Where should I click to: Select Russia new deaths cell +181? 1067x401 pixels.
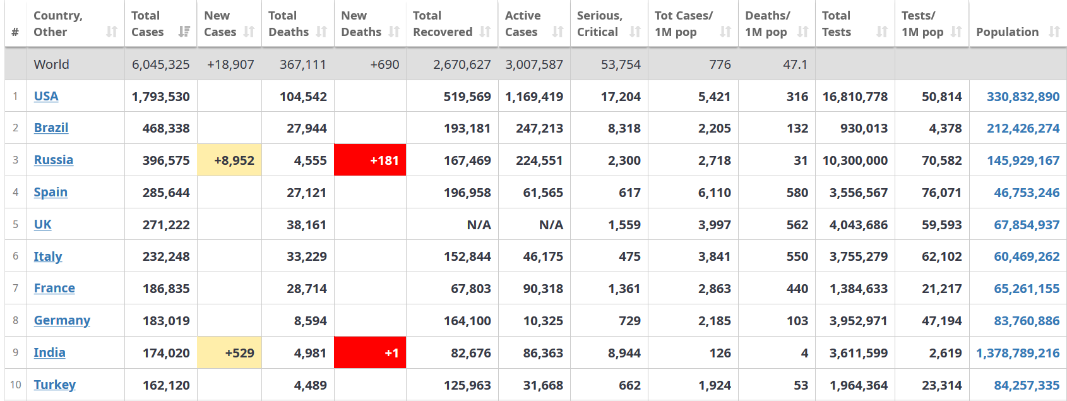pyautogui.click(x=370, y=160)
